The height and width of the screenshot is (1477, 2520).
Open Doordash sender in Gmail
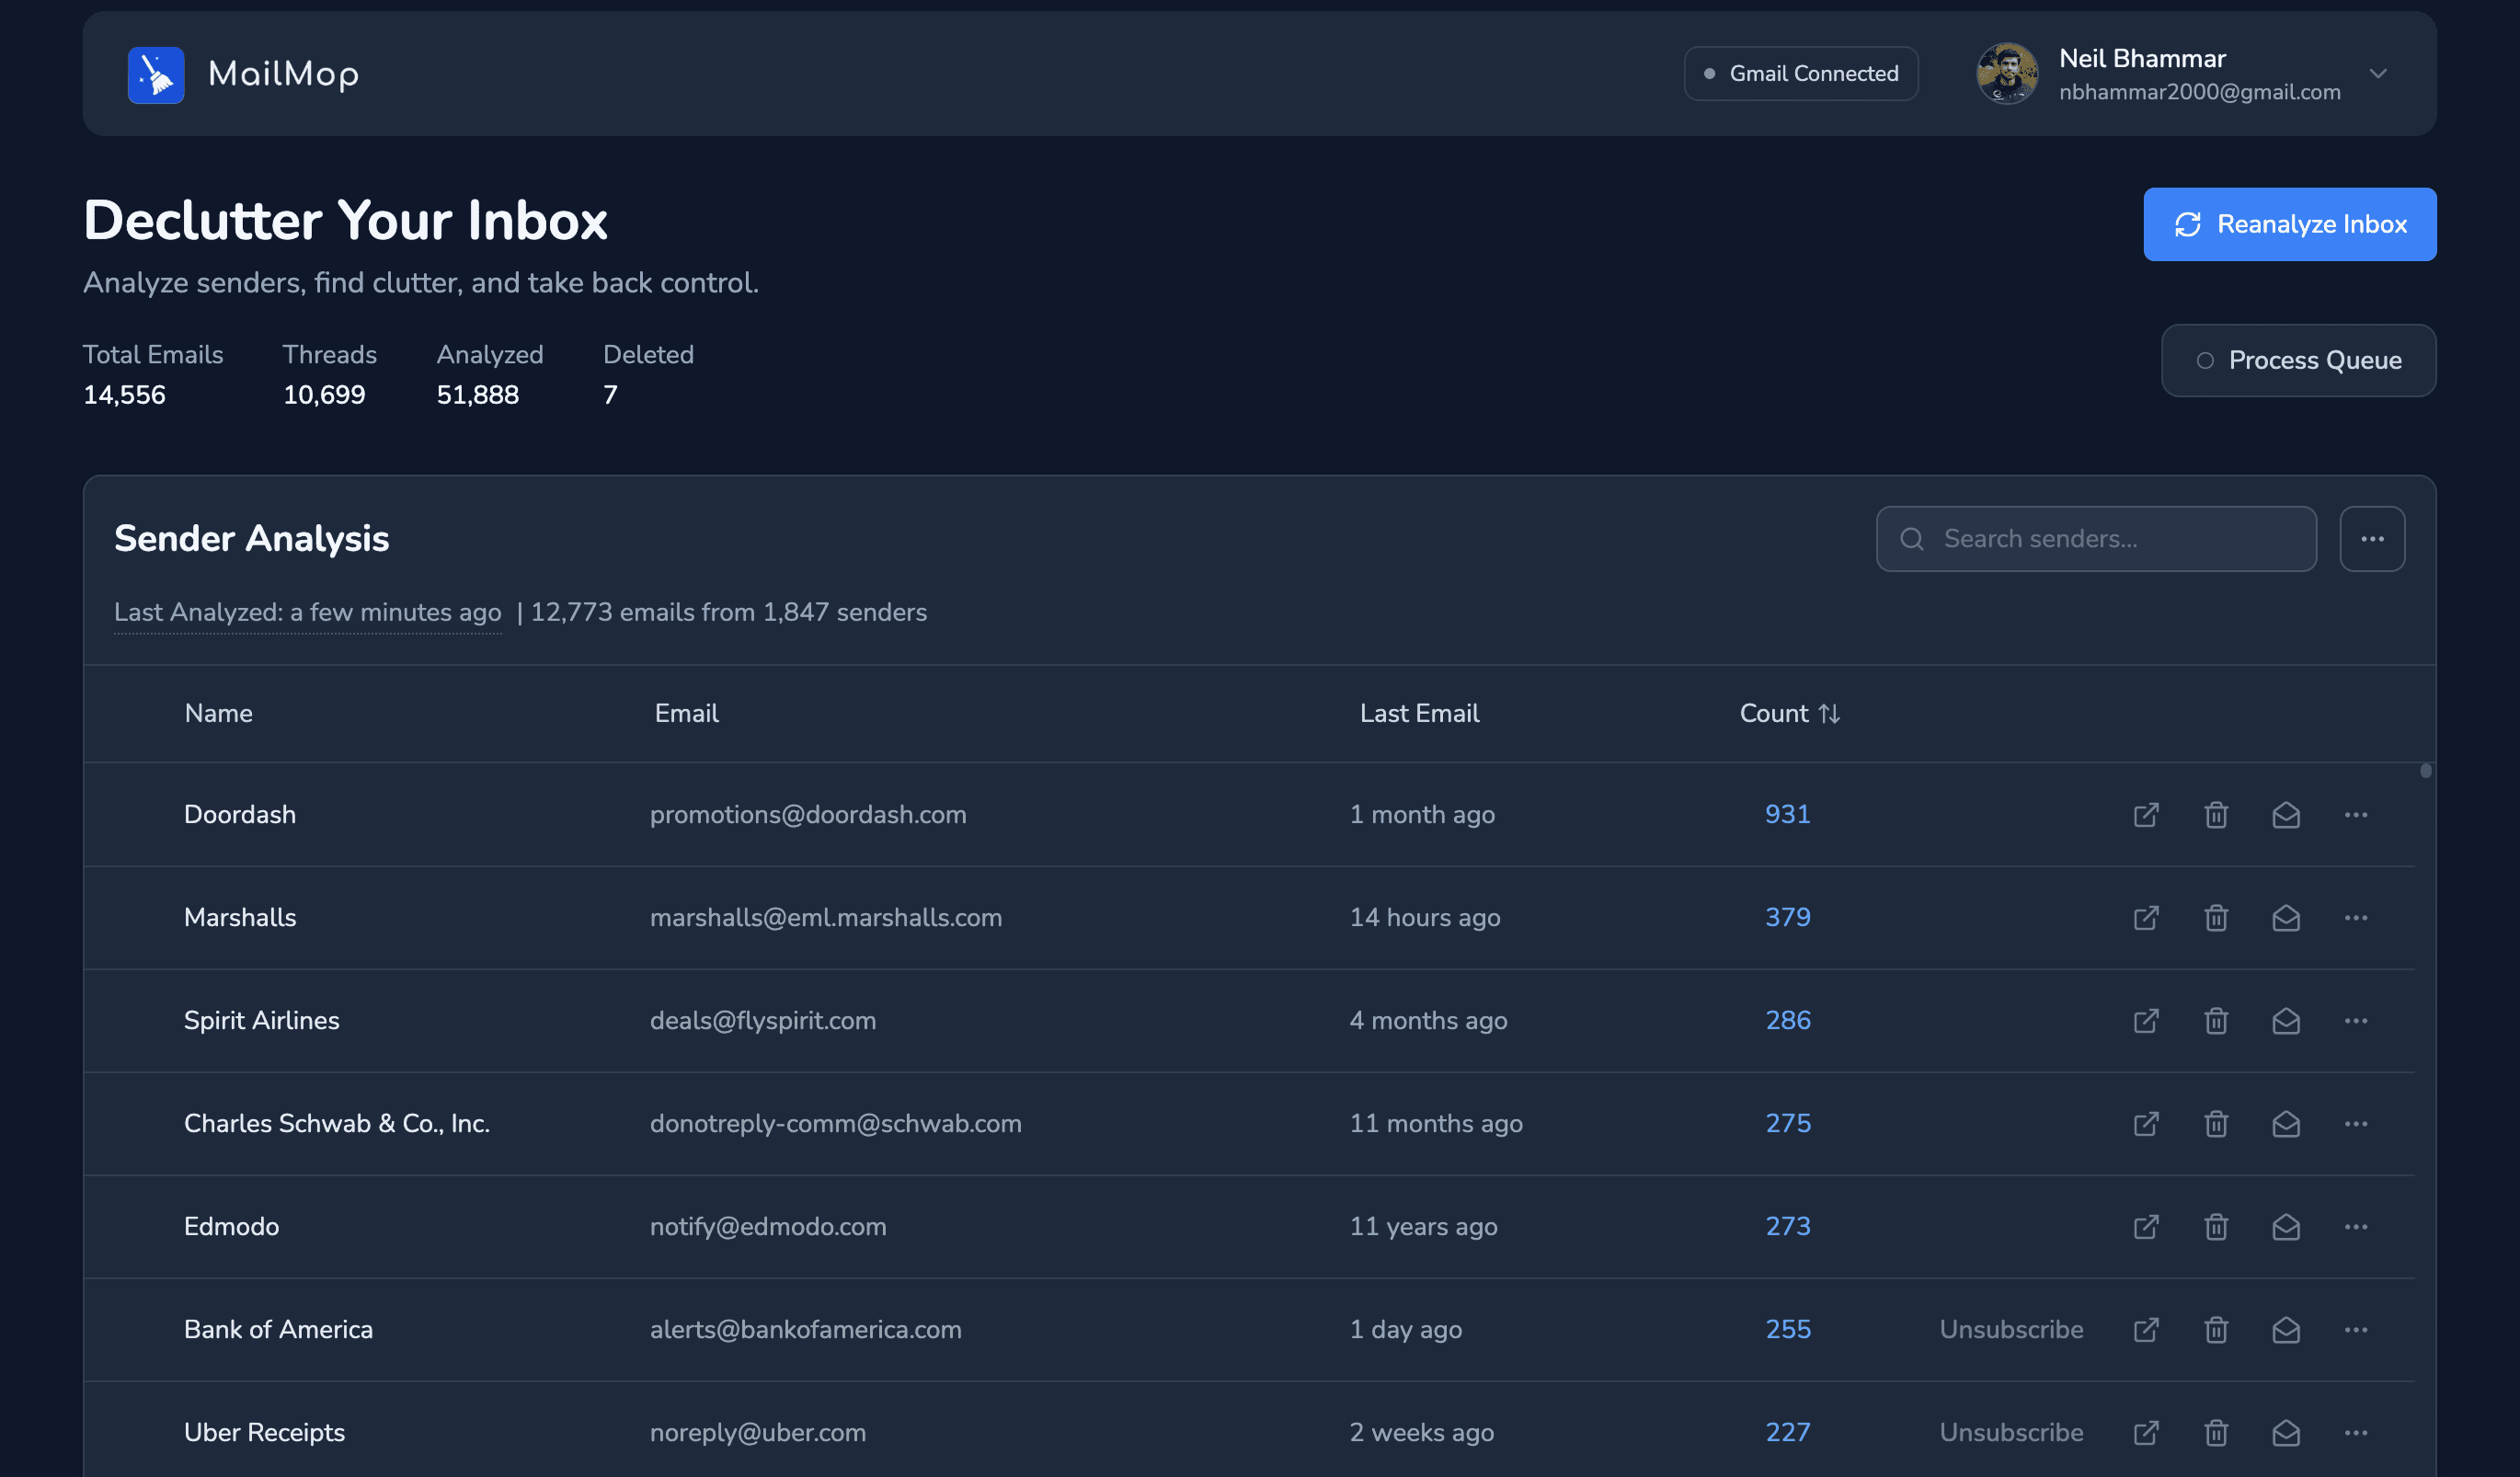[2145, 815]
